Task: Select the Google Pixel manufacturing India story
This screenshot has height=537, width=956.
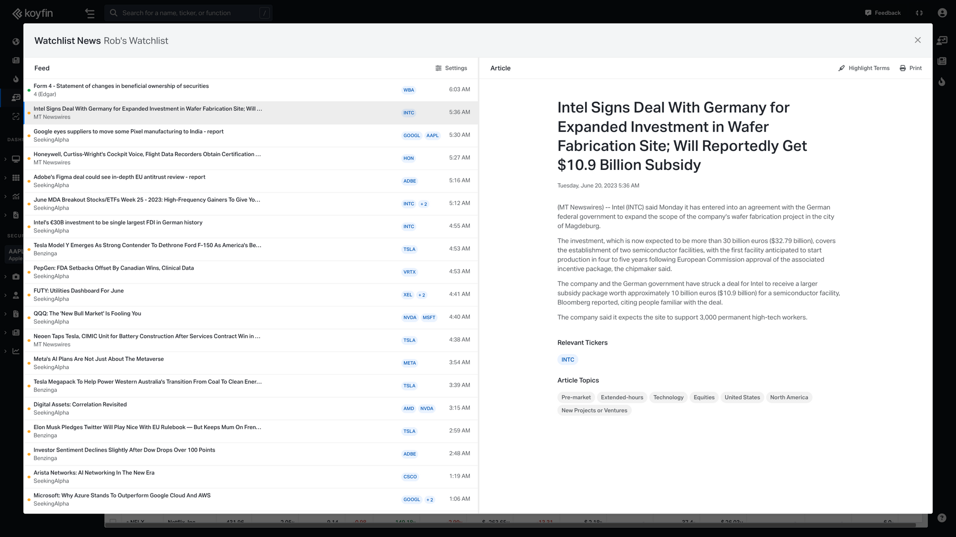Action: tap(251, 136)
